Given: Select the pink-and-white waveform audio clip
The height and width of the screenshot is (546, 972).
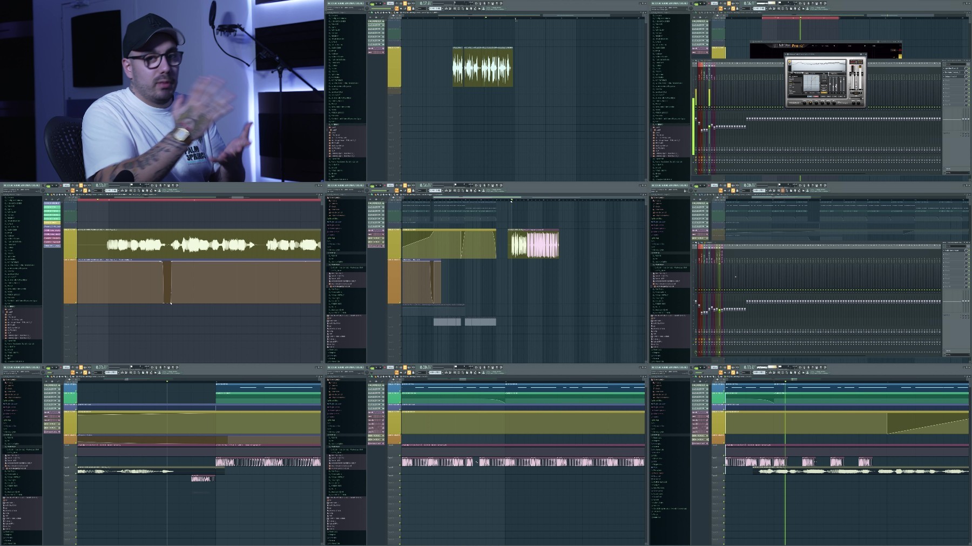Looking at the screenshot, I should click(534, 244).
